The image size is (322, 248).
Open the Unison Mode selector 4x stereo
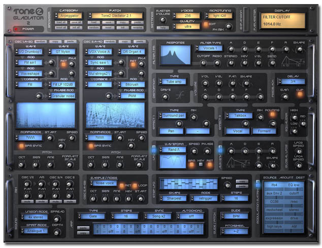34,217
